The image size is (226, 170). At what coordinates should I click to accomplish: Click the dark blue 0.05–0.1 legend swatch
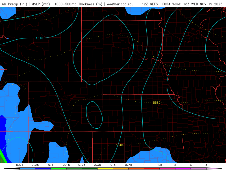(43, 169)
